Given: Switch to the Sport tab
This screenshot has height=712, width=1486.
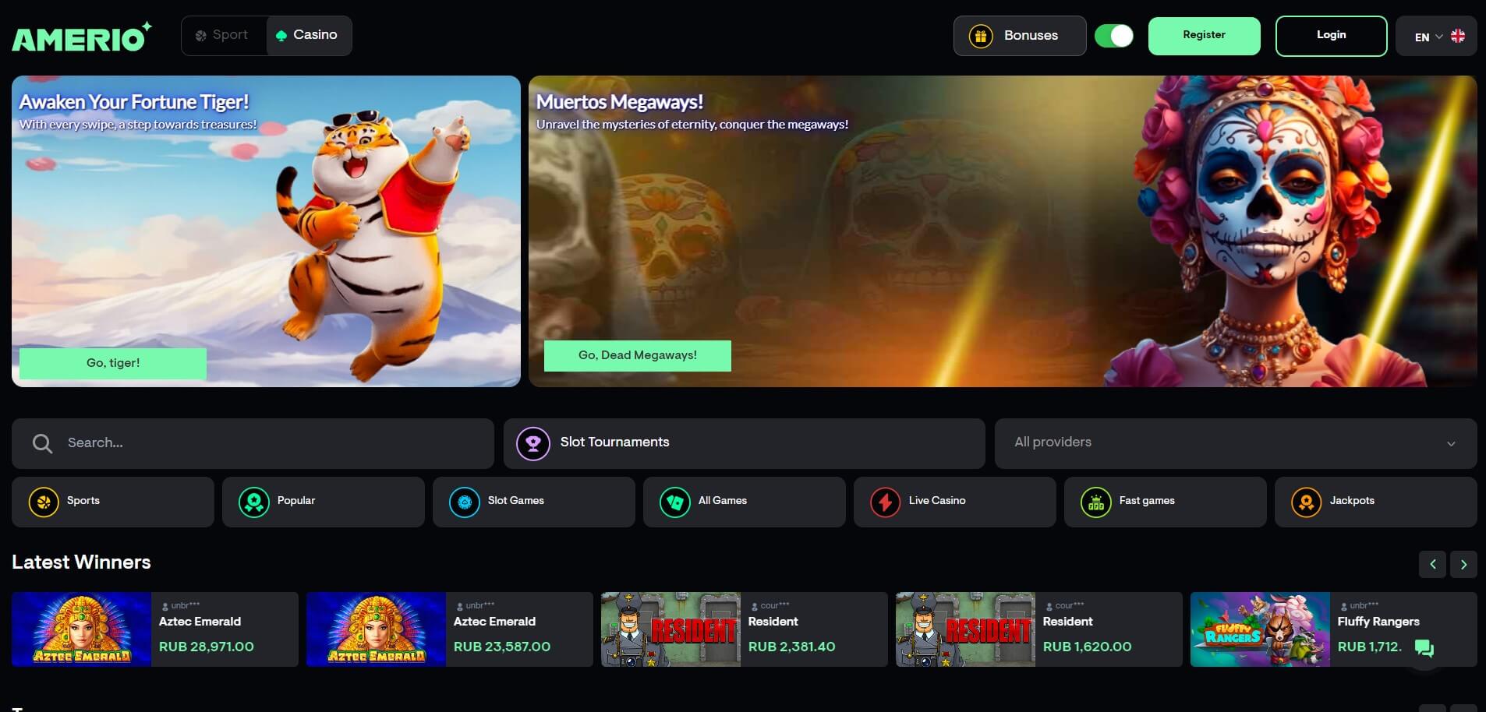Looking at the screenshot, I should (224, 36).
